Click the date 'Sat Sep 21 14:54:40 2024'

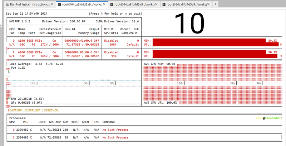click(x=26, y=14)
